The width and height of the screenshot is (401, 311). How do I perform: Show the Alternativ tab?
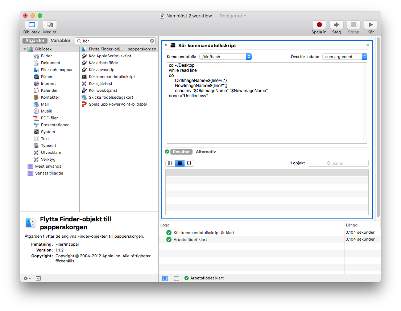(206, 152)
